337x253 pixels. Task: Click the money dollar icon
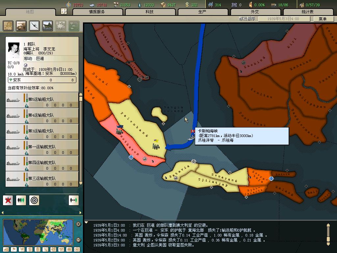pos(187,5)
